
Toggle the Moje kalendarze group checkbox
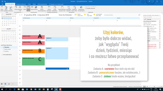2,45
